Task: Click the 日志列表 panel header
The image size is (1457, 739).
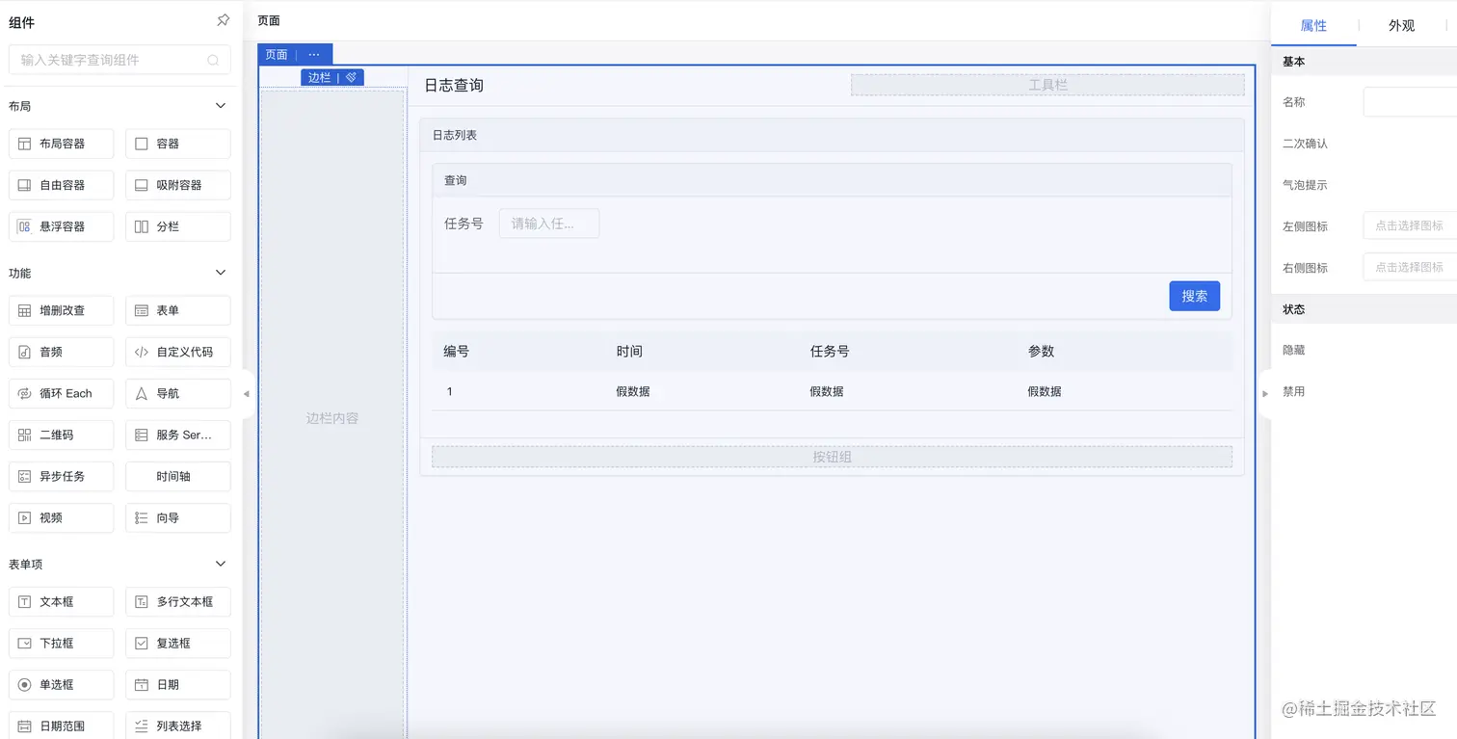Action: 832,136
